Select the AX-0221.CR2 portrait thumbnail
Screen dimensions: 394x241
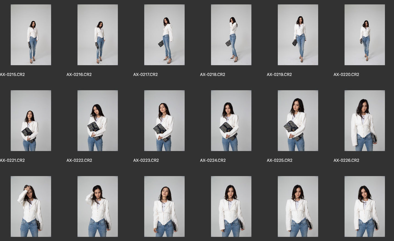(x=31, y=121)
